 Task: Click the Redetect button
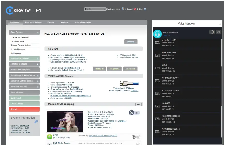99,69
